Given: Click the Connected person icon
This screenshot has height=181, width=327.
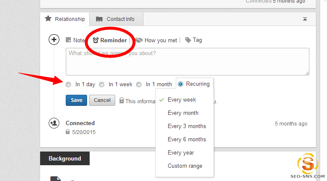Looking at the screenshot, I should point(54,123).
